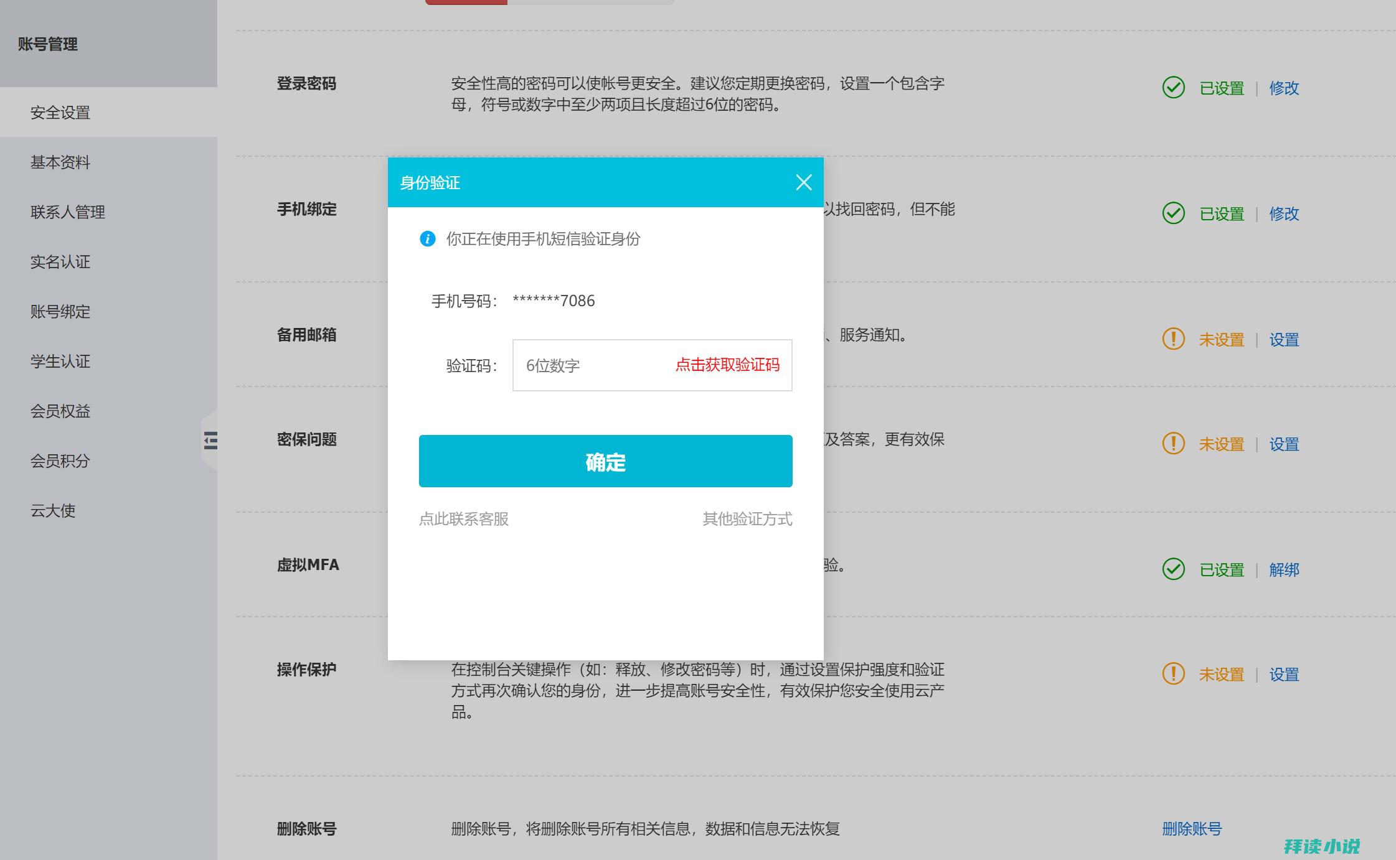Image resolution: width=1396 pixels, height=860 pixels.
Task: Confirm with the 确定 button
Action: [x=605, y=461]
